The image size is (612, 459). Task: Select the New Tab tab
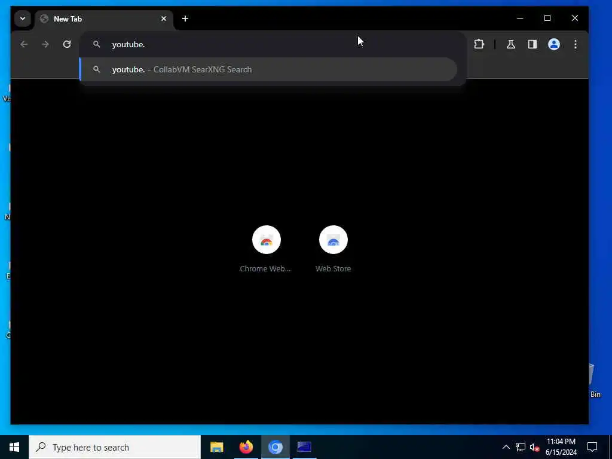click(103, 19)
